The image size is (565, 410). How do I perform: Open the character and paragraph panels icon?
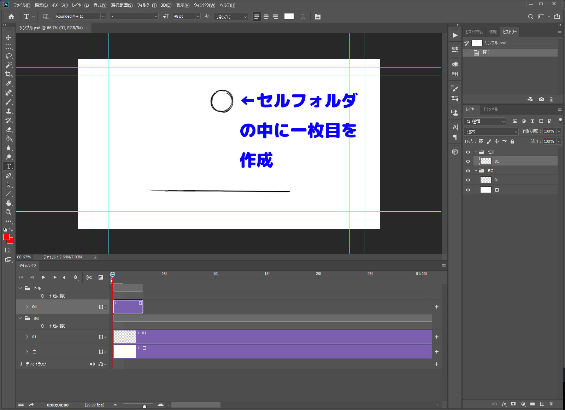(318, 17)
